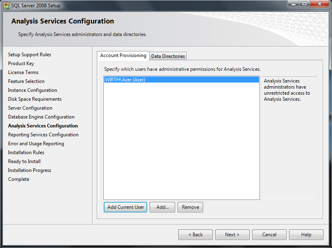Click the Disk Space Requirements step
Viewport: 332px width, 248px height.
pos(35,99)
